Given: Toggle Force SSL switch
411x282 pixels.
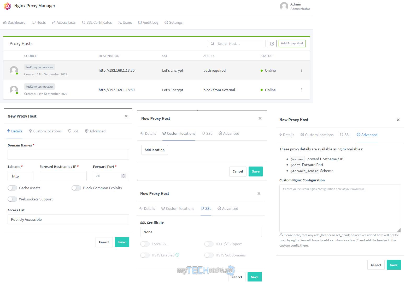Looking at the screenshot, I should click(x=145, y=244).
